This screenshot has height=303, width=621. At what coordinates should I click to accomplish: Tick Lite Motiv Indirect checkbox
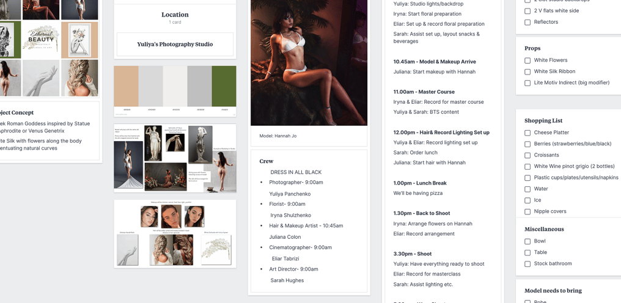point(527,83)
